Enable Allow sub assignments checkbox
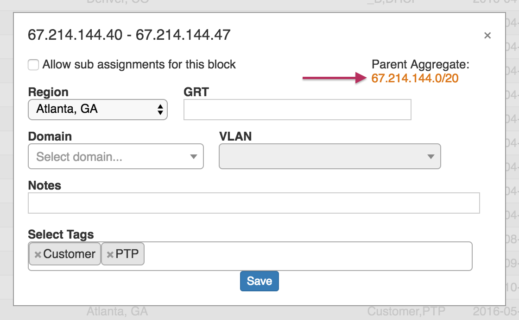The height and width of the screenshot is (320, 519). point(33,65)
